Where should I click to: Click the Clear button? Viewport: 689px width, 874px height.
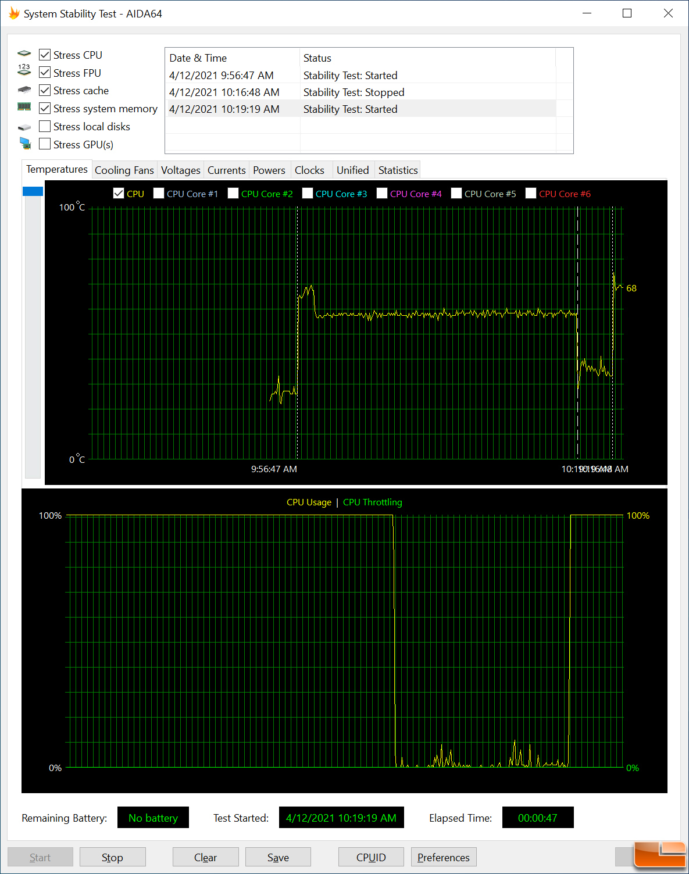[x=205, y=857]
